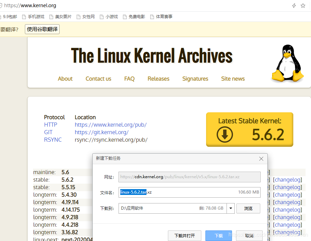The image size is (311, 241).
Task: Close the 新建下载任务 dialog
Action: [x=261, y=159]
